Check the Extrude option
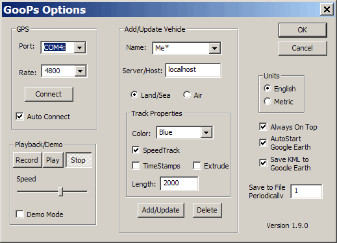This screenshot has height=243, width=337. (x=197, y=166)
